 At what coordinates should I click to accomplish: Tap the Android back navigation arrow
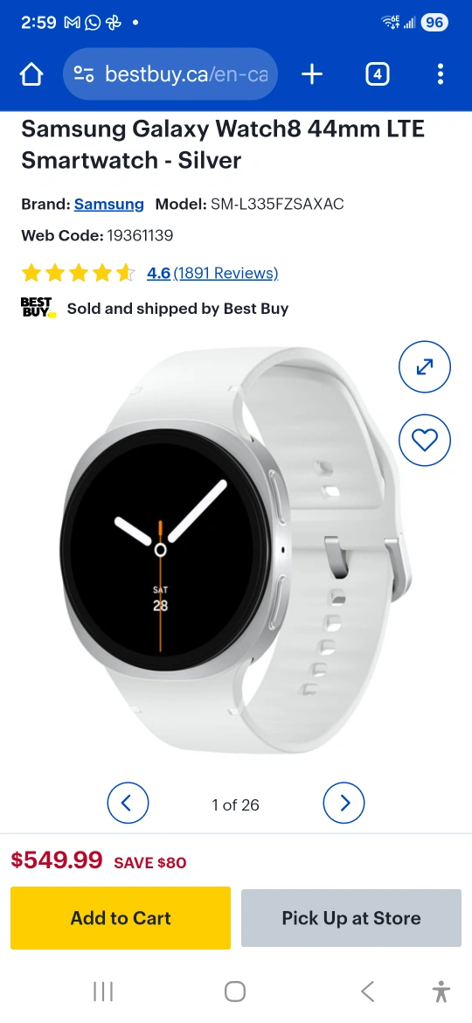tap(368, 992)
